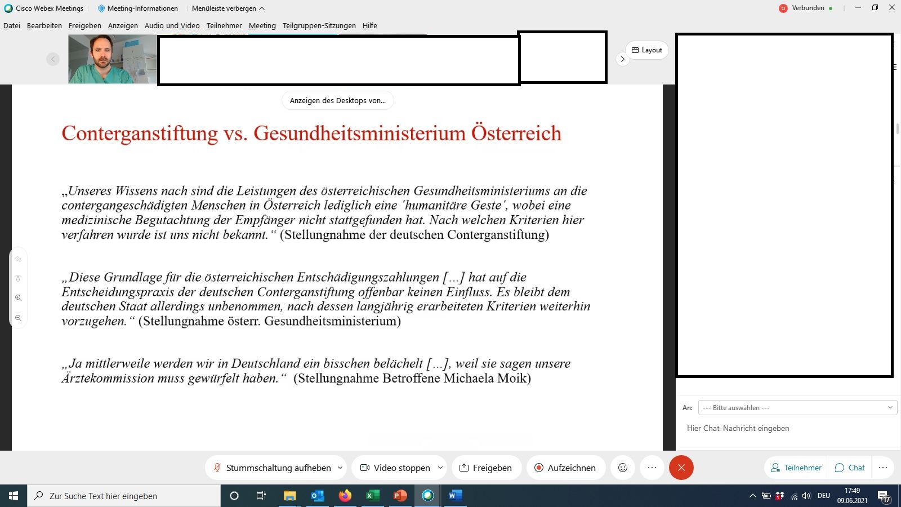The height and width of the screenshot is (507, 901).
Task: Click Webex icon in taskbar
Action: 428,496
